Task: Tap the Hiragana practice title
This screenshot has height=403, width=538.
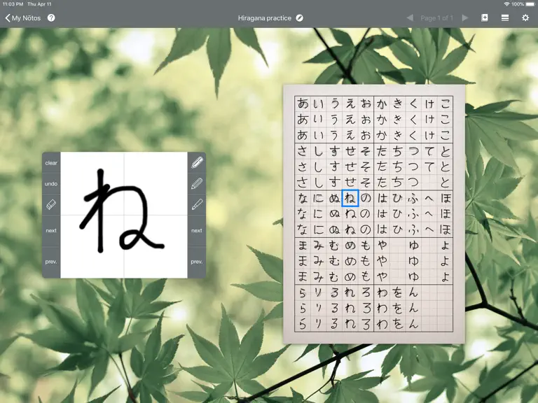Action: click(x=265, y=17)
